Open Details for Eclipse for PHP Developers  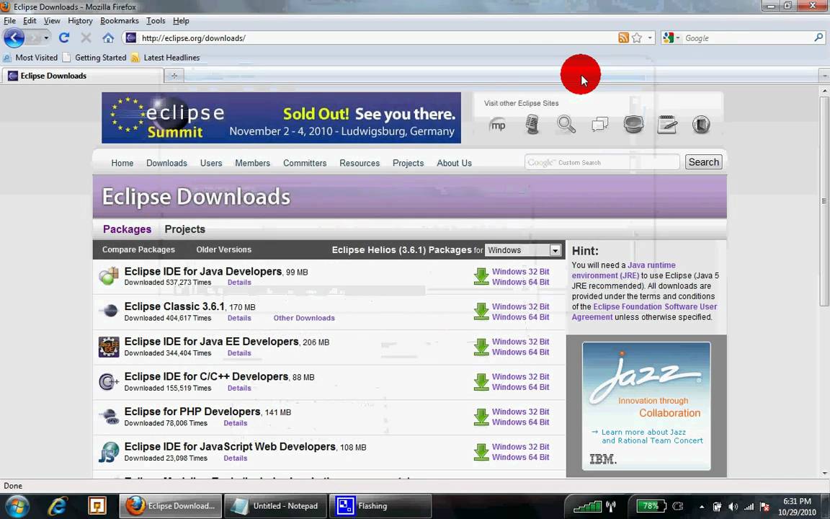point(235,423)
